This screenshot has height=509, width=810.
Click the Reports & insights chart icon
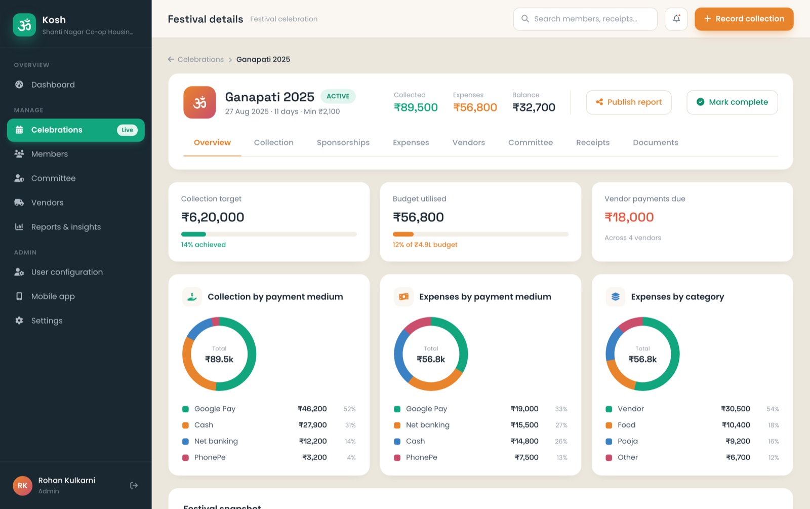(x=19, y=227)
